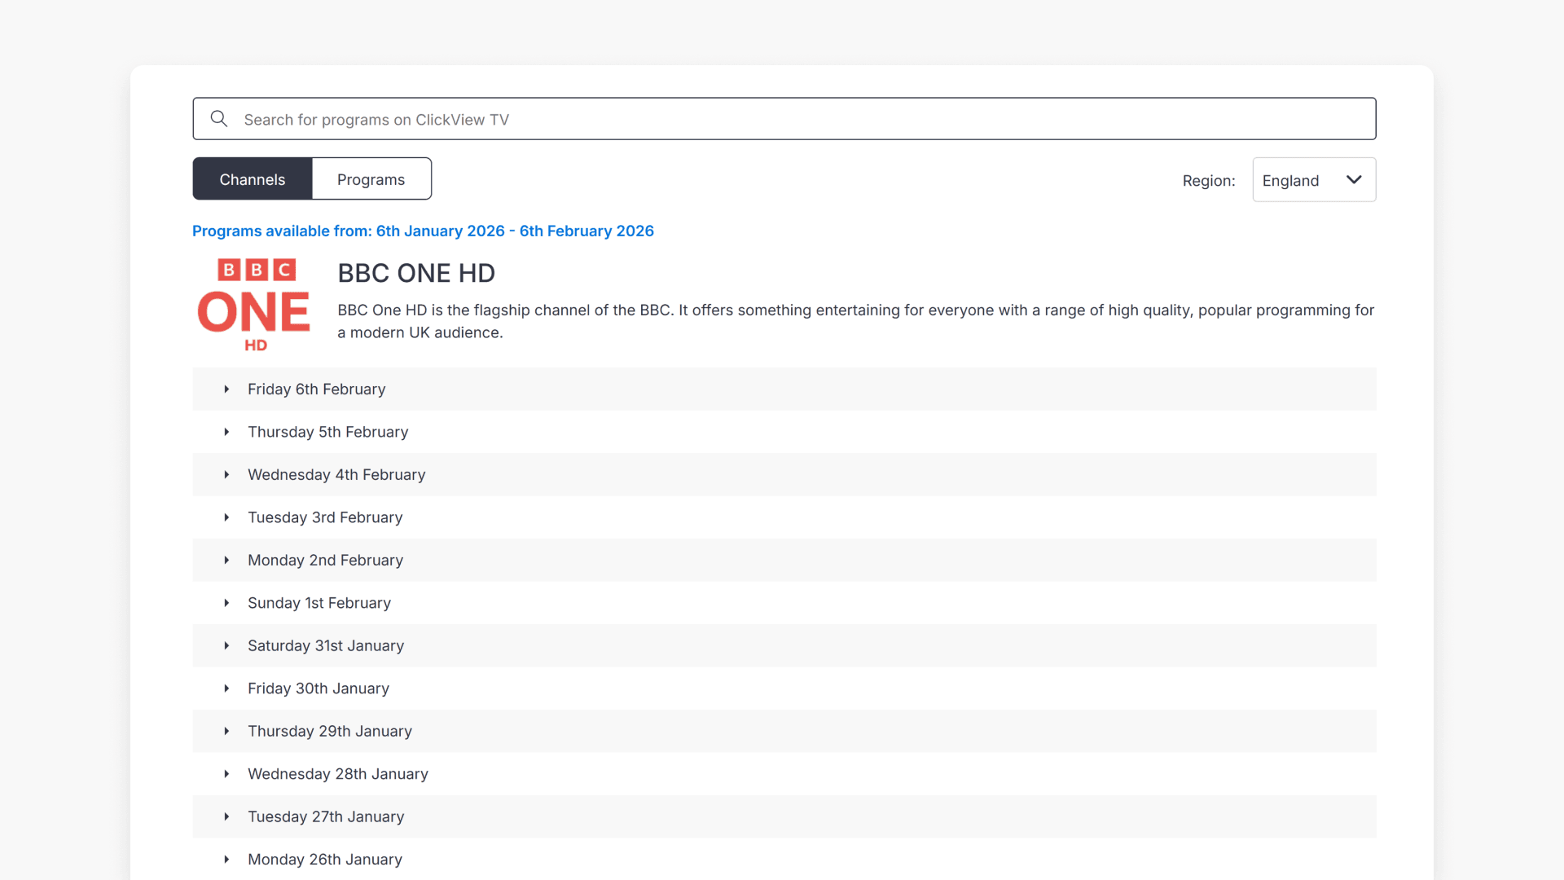This screenshot has height=880, width=1564.
Task: Click the BBC ONE HD heading
Action: point(416,274)
